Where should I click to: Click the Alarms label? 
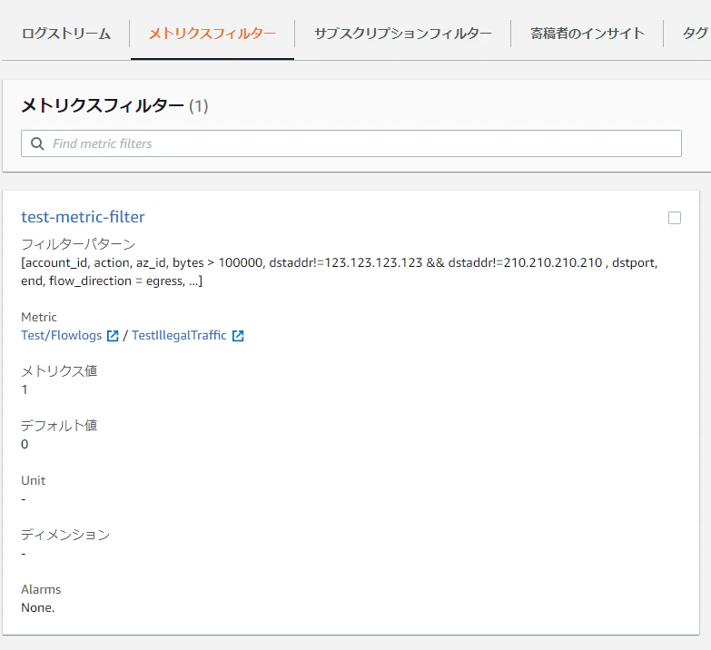pos(41,589)
